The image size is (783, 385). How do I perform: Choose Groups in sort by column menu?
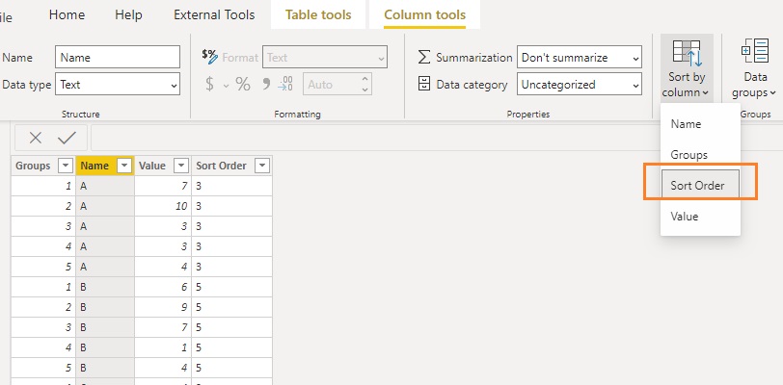pyautogui.click(x=700, y=155)
